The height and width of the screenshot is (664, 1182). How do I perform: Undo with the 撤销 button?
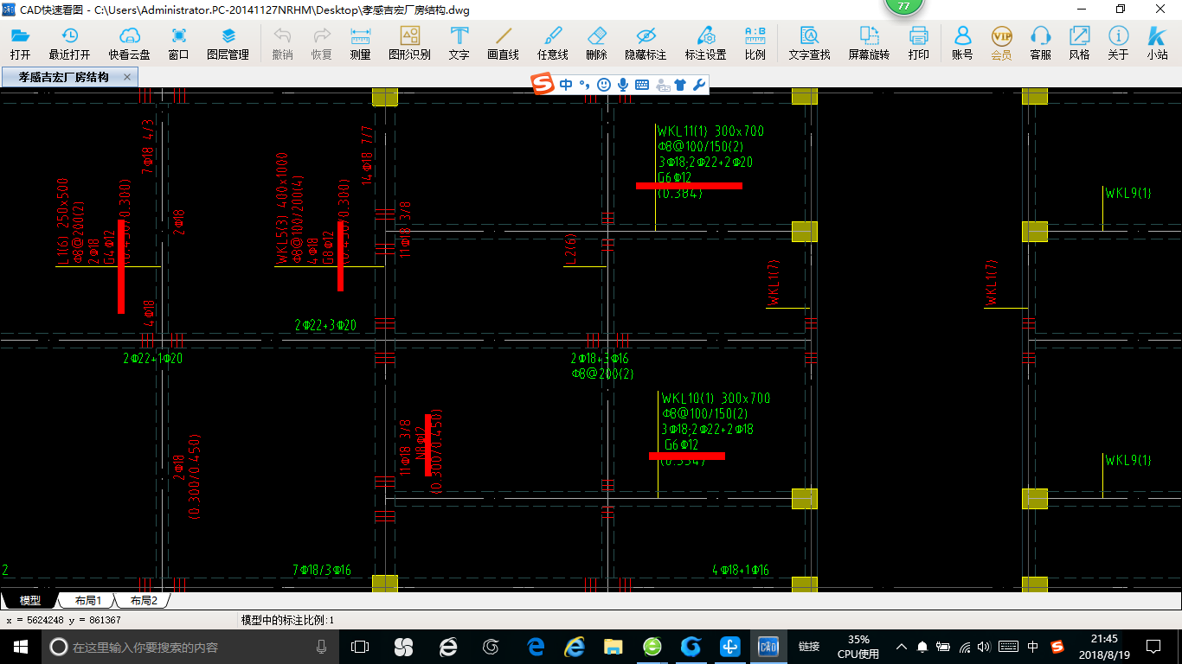tap(282, 43)
